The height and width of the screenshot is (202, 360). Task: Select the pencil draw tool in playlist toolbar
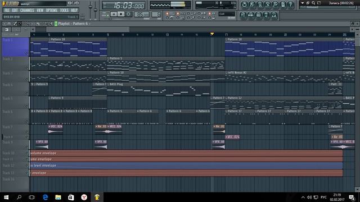tap(15, 24)
